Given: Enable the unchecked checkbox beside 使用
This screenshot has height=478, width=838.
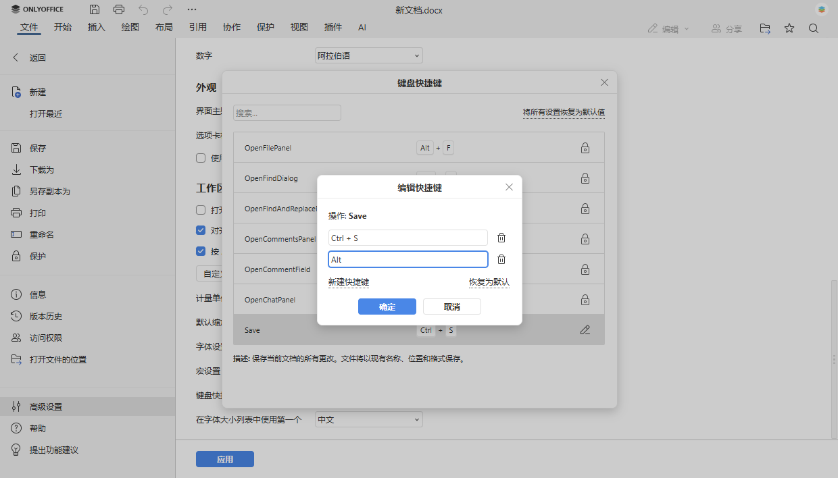Looking at the screenshot, I should pos(201,157).
